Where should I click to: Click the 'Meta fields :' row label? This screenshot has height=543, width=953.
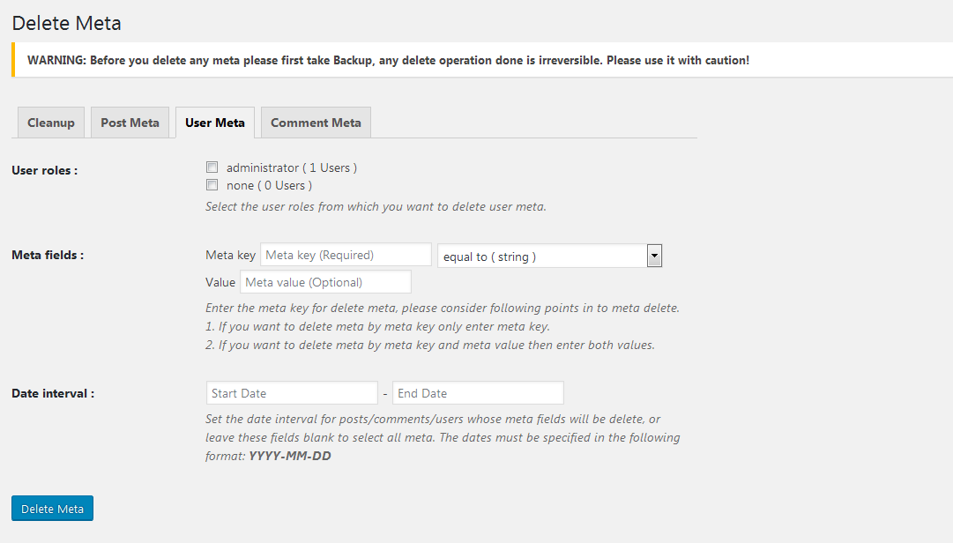click(48, 255)
